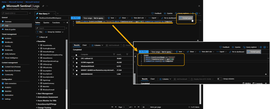Open Time range selector in main window

(x=93, y=18)
